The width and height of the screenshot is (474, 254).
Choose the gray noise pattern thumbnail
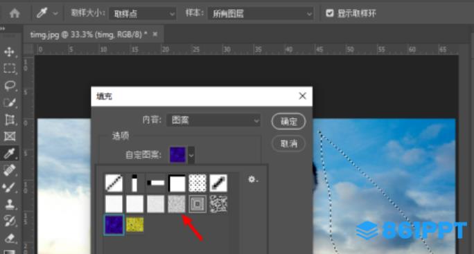[176, 203]
